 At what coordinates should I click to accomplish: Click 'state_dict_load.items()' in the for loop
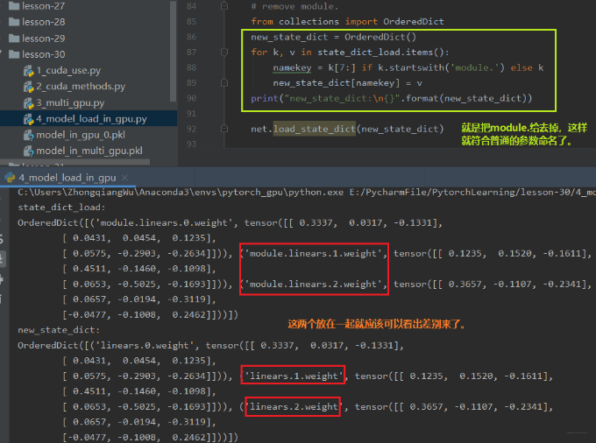coord(383,53)
